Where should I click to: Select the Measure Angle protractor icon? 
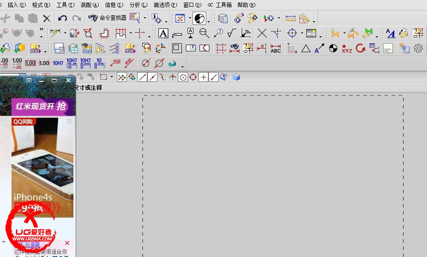pos(304,18)
